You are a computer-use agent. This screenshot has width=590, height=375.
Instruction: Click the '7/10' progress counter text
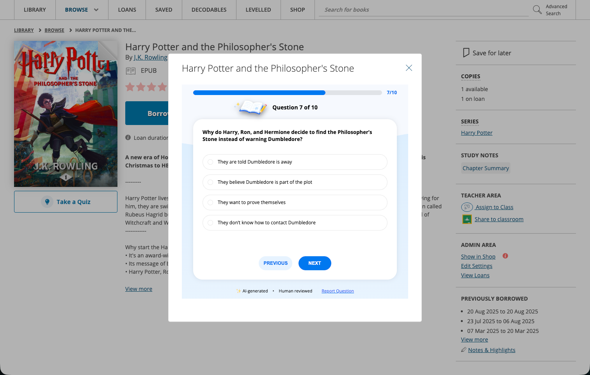point(392,93)
